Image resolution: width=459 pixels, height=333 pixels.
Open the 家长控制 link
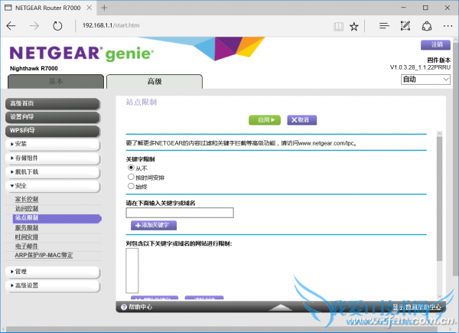[x=27, y=199]
